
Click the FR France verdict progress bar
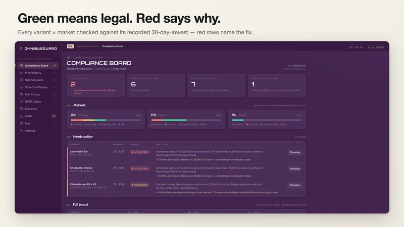point(186,120)
